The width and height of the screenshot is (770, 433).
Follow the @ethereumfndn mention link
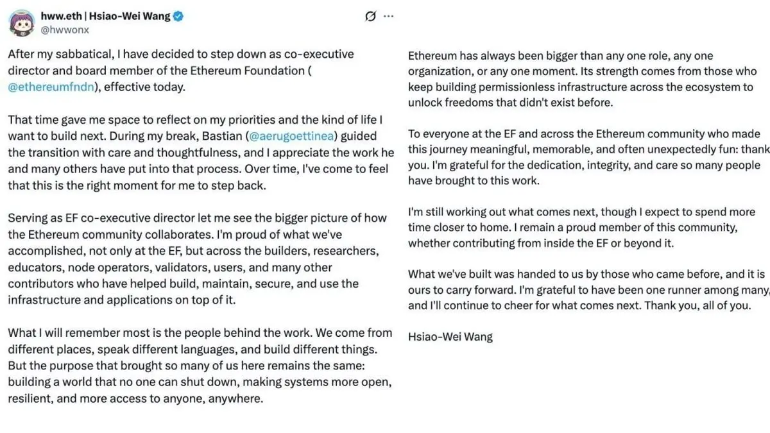pos(51,87)
